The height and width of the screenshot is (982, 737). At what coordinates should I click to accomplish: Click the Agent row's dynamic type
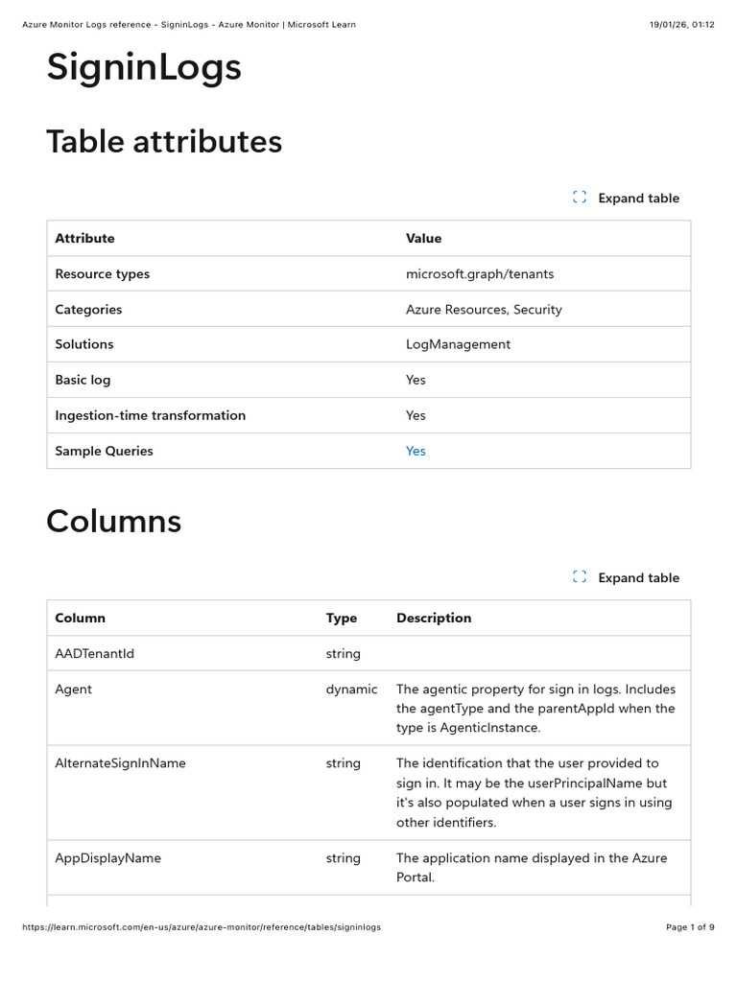point(351,690)
